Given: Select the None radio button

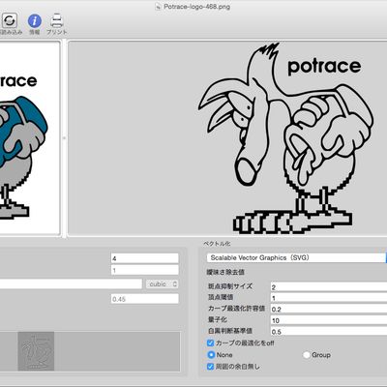Looking at the screenshot, I should click(x=211, y=355).
